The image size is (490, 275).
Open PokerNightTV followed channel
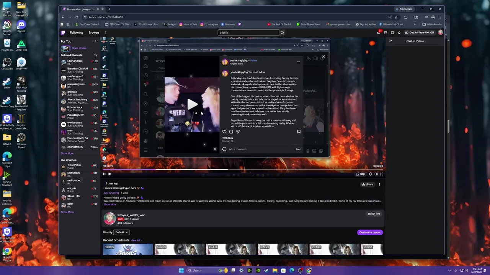point(79,116)
